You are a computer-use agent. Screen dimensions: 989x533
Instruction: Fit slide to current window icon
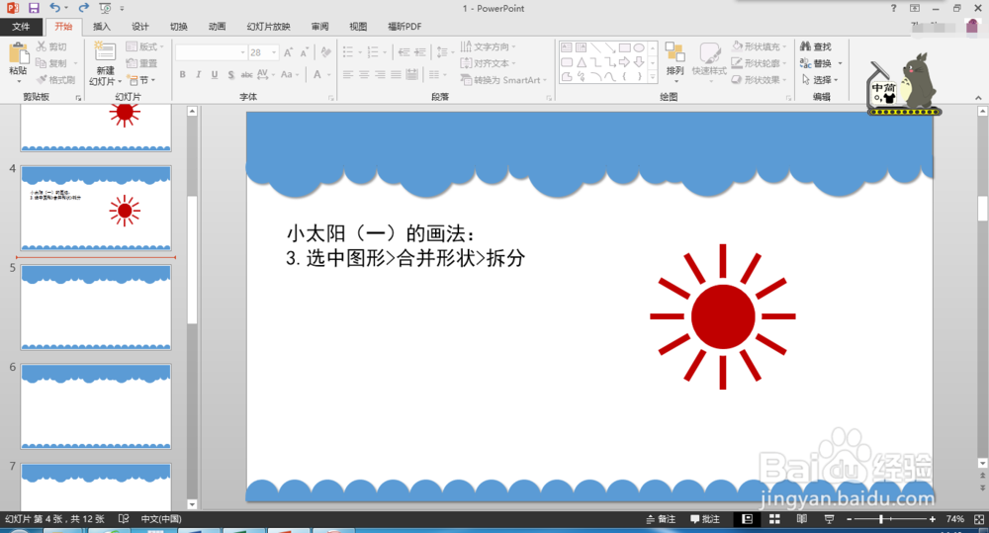(x=978, y=519)
